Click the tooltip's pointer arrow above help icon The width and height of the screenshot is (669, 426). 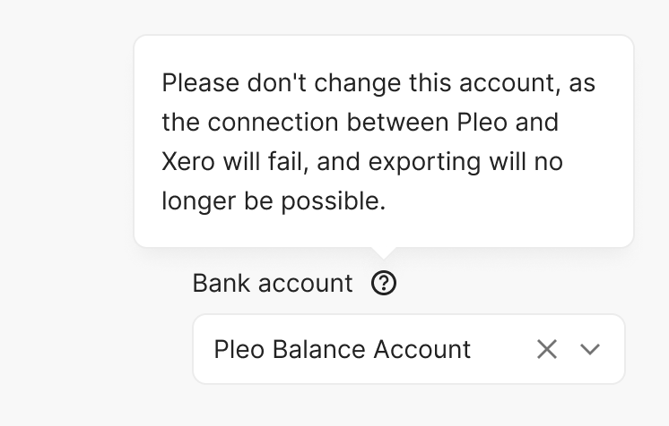(x=384, y=252)
